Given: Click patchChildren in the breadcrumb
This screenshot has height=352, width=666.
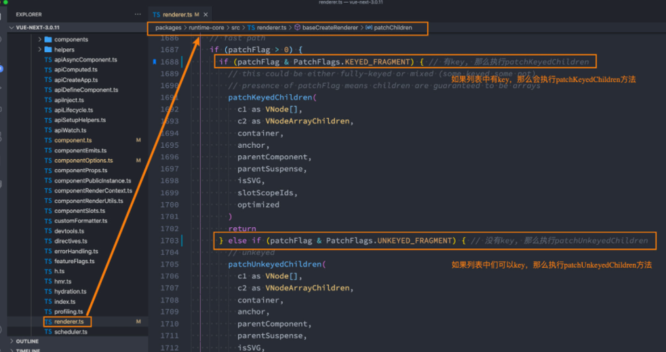Looking at the screenshot, I should pos(393,28).
